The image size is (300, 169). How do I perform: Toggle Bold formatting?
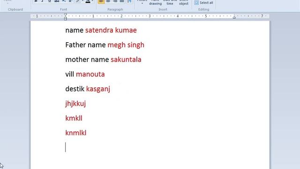click(x=36, y=1)
